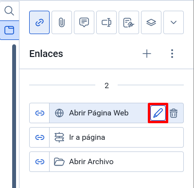Click chain icon beside Abrir Archivo
This screenshot has width=194, height=188.
click(x=39, y=162)
